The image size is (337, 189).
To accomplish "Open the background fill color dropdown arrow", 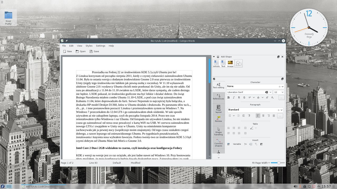I will (x=262, y=97).
